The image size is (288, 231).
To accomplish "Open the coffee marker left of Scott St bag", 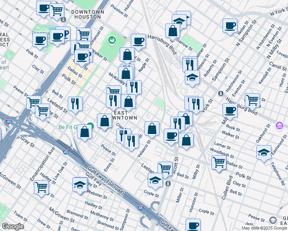I will pos(171,136).
